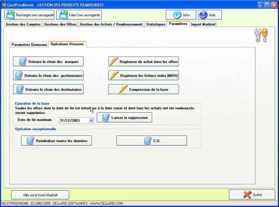Click Detruire le choix des gestionnaires button
The width and height of the screenshot is (279, 207).
coord(48,75)
